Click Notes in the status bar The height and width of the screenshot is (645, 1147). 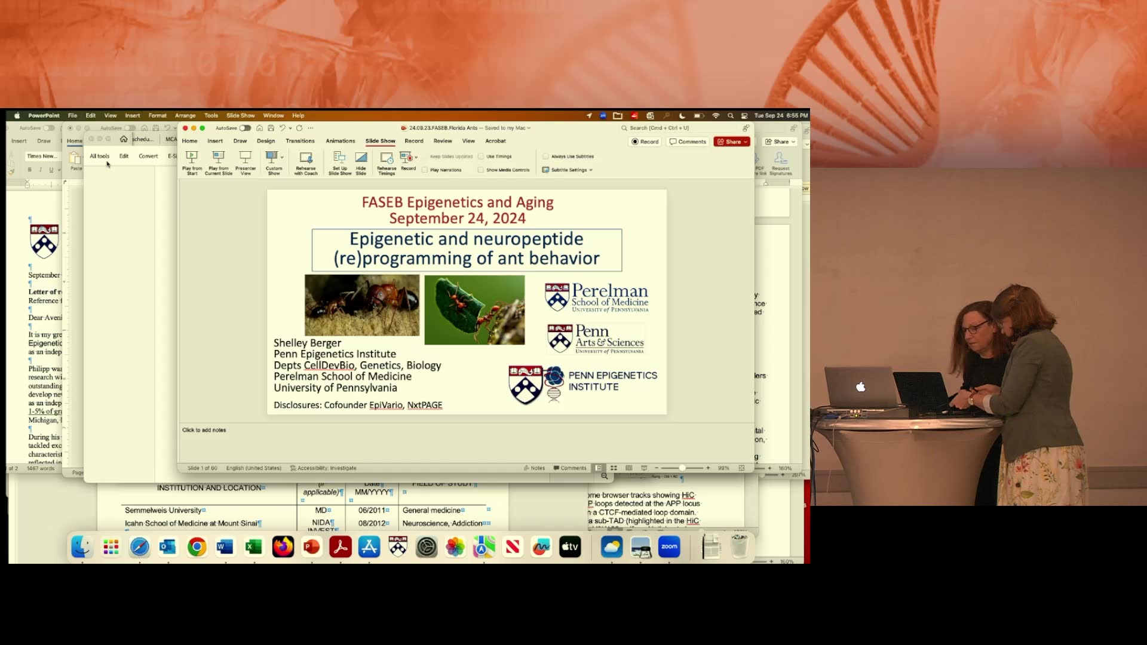(535, 468)
